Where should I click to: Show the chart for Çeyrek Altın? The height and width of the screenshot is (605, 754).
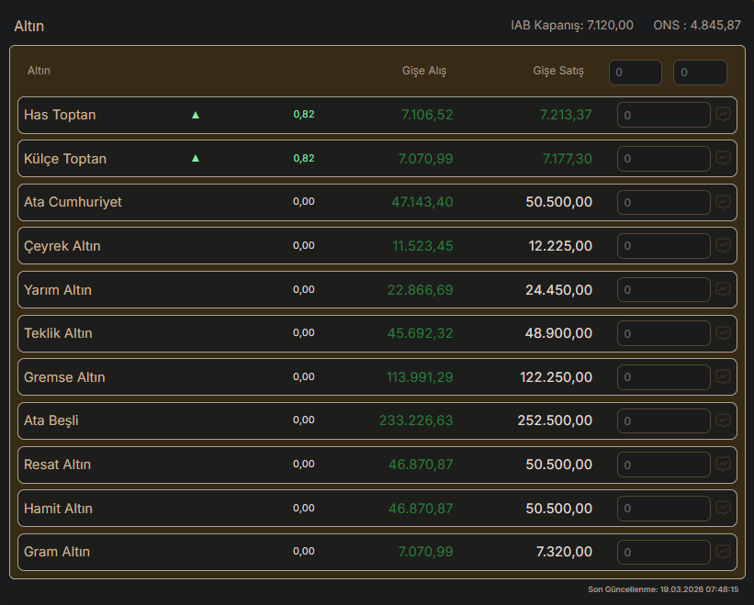coord(724,246)
